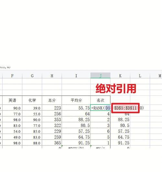Click the 名次 header cell
162x172 pixels.
(x=100, y=100)
